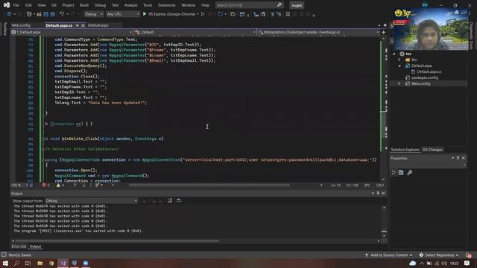Expand the Web.config node in Solution Explorer
The image size is (477, 268).
399,83
